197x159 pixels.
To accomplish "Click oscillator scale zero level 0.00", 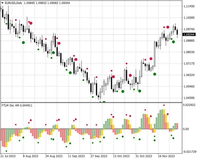I will 186,129.
